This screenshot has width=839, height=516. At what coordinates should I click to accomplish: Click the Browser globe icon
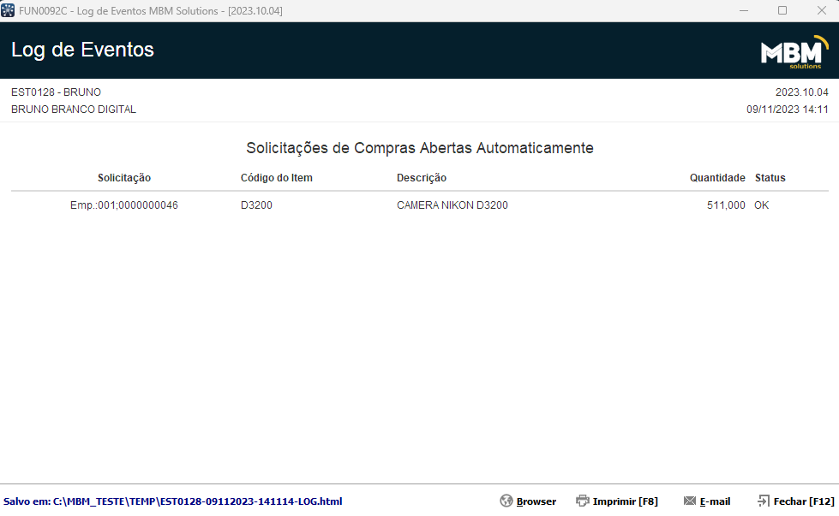pos(506,501)
